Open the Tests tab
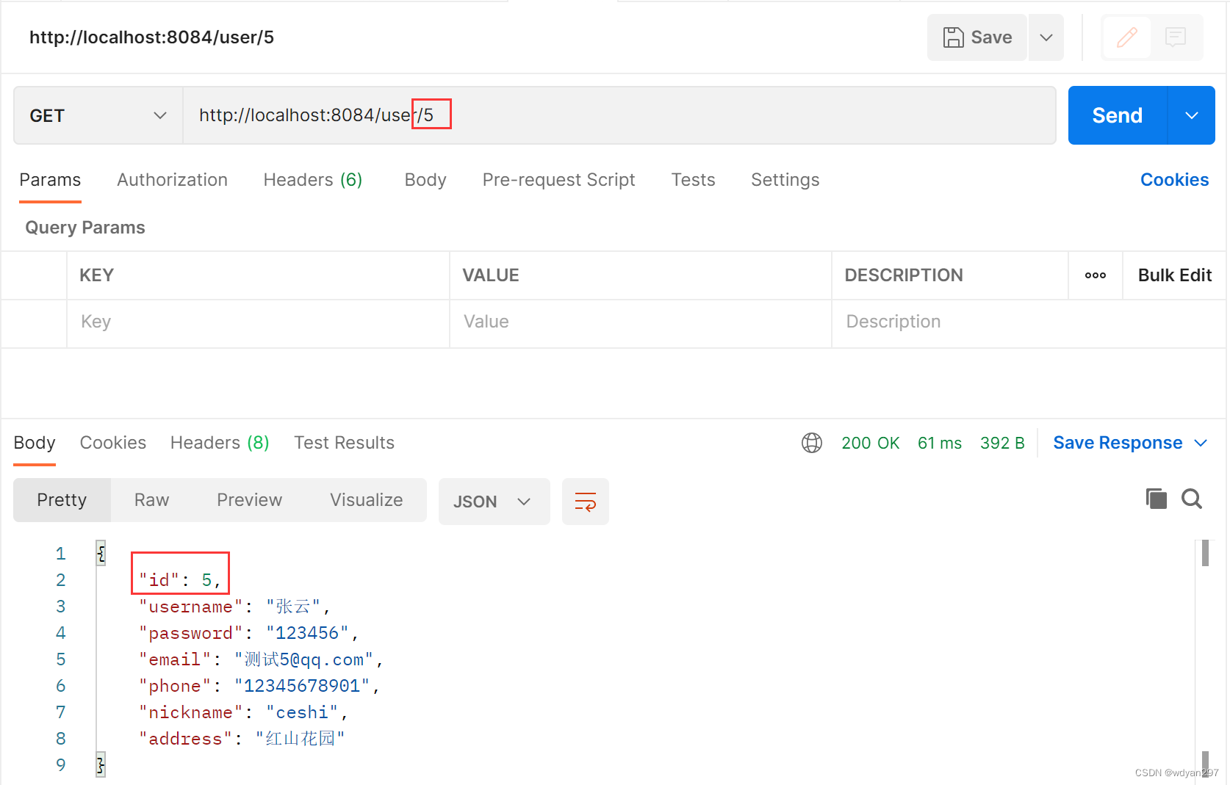This screenshot has width=1230, height=785. tap(692, 179)
